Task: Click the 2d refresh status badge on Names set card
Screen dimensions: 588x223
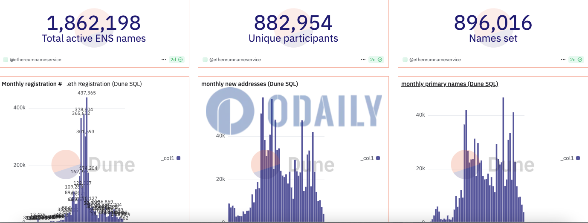Action: [x=576, y=60]
